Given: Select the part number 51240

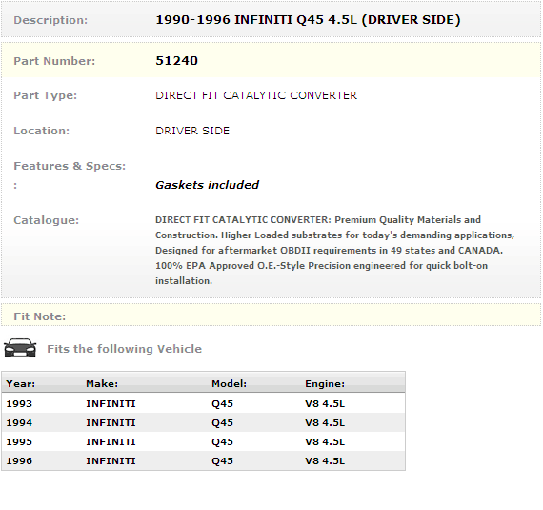Looking at the screenshot, I should (176, 61).
